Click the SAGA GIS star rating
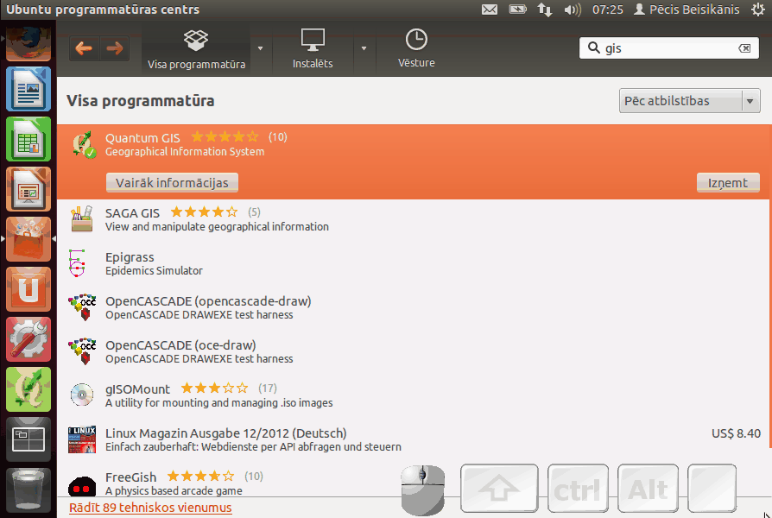 [x=204, y=212]
